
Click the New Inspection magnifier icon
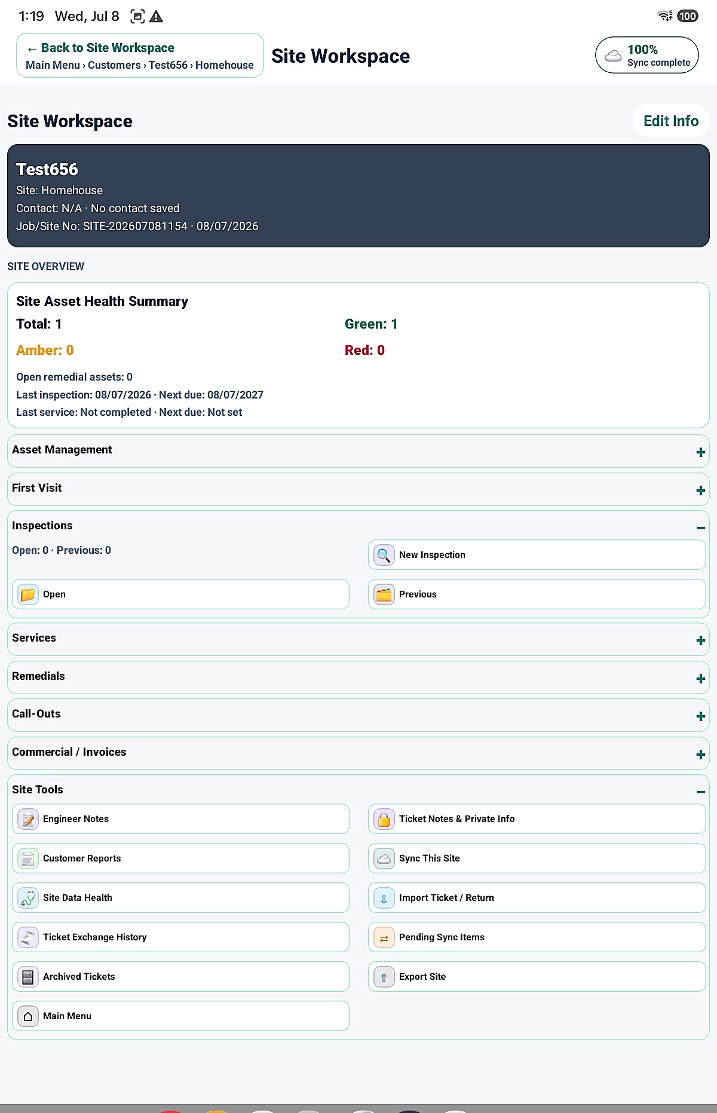pos(384,555)
